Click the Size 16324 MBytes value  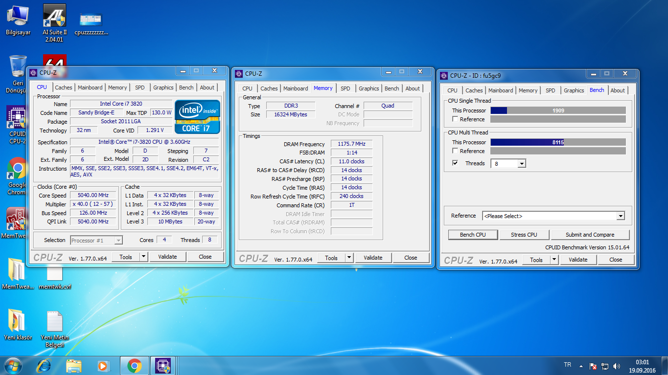(291, 114)
